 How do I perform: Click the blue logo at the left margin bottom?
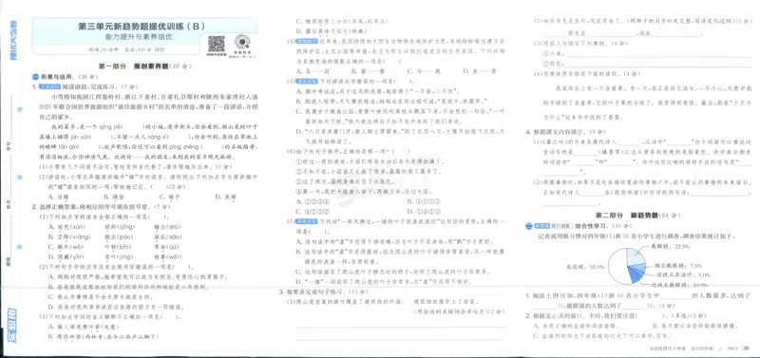pos(12,324)
